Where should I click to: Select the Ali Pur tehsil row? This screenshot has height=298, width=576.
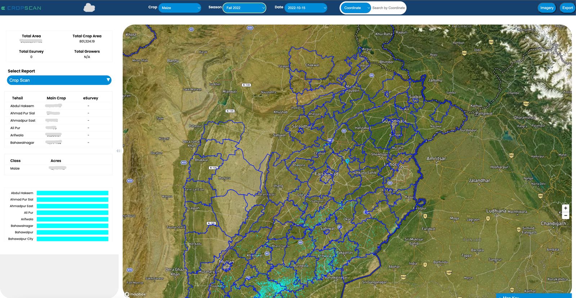[x=58, y=128]
